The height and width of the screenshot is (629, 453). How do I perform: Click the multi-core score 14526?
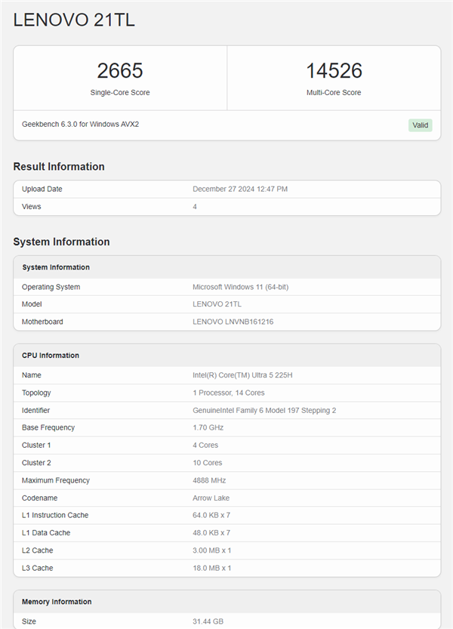tap(334, 71)
